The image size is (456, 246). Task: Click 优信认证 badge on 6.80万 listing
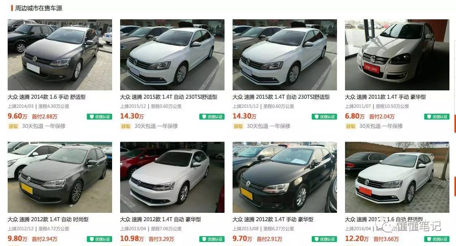(437, 117)
